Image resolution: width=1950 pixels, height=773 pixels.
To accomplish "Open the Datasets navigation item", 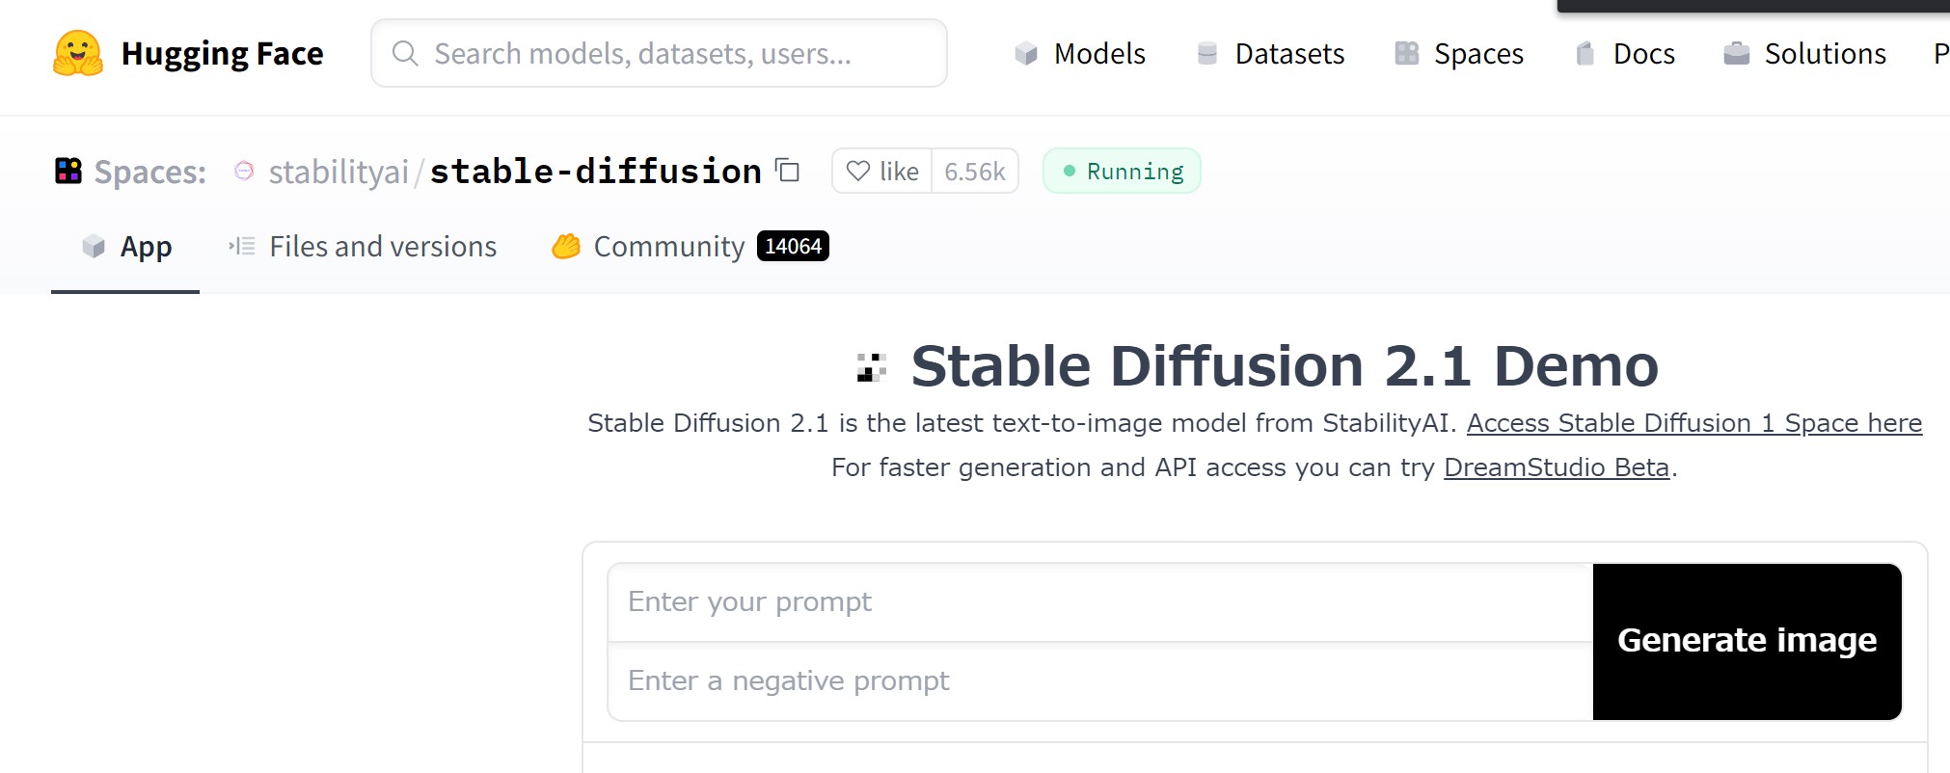I will 1270,53.
